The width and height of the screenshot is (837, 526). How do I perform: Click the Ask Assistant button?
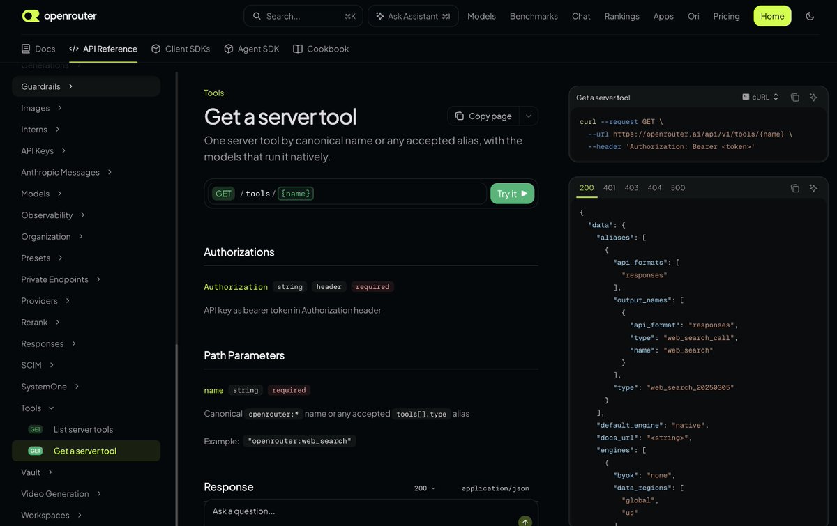(x=413, y=16)
